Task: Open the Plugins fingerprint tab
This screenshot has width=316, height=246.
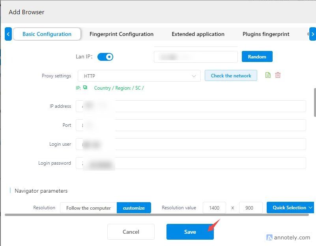Action: click(266, 34)
